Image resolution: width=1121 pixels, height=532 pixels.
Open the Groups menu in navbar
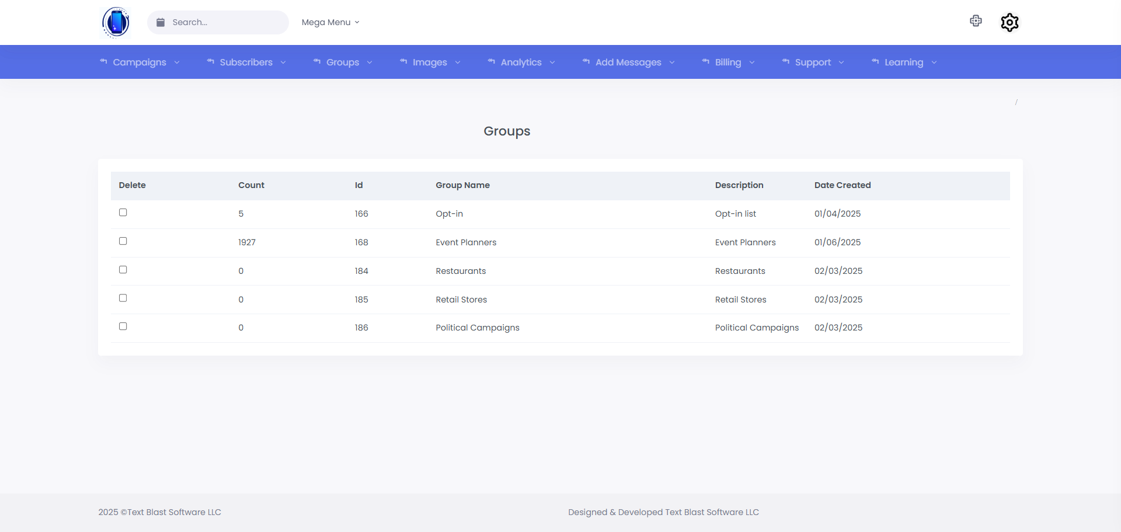tap(343, 62)
